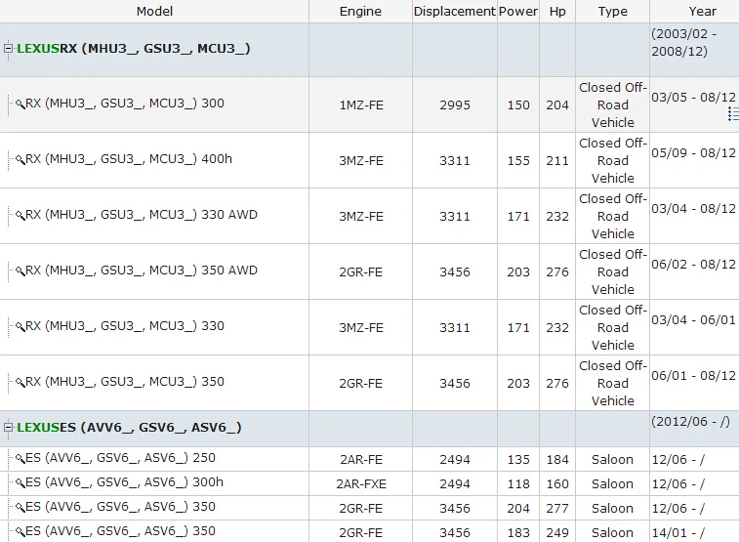The height and width of the screenshot is (542, 739).
Task: Select RX 350 model dated 06/01 - 08/12
Action: pyautogui.click(x=124, y=381)
